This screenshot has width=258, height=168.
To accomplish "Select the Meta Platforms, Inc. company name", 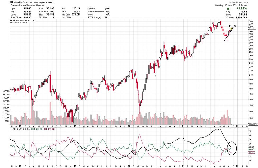I will point(24,2).
